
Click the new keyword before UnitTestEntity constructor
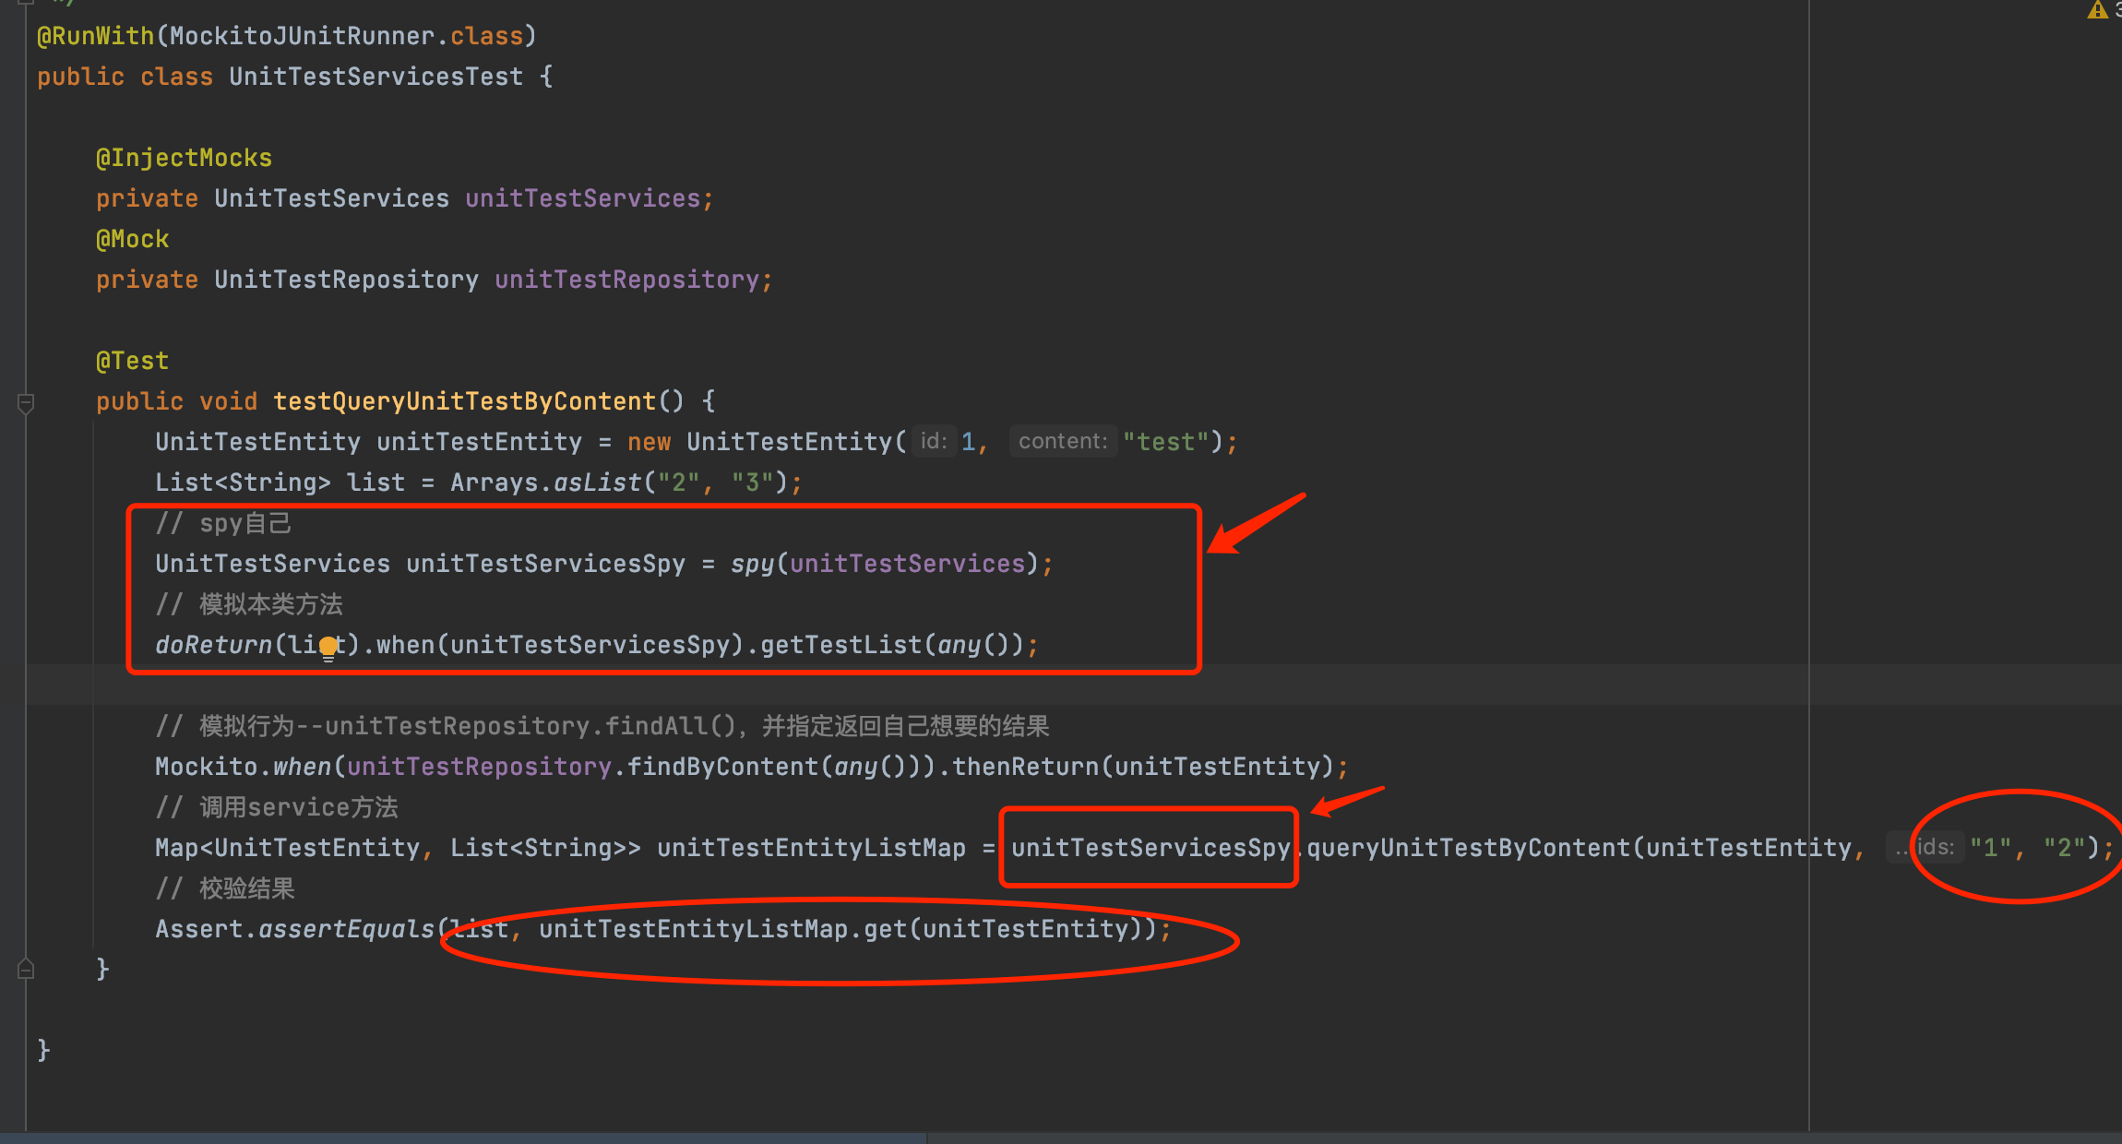(649, 442)
